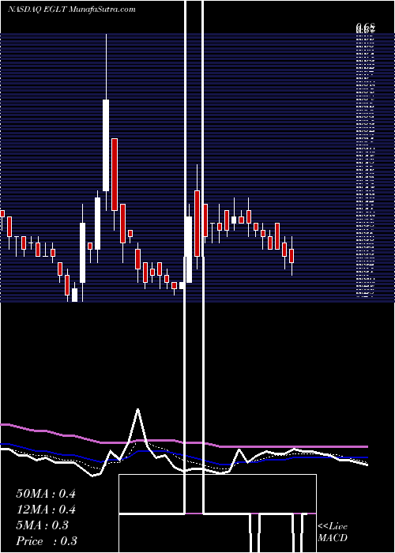
Task: Click the <<Live MACD label
Action: coord(333,532)
